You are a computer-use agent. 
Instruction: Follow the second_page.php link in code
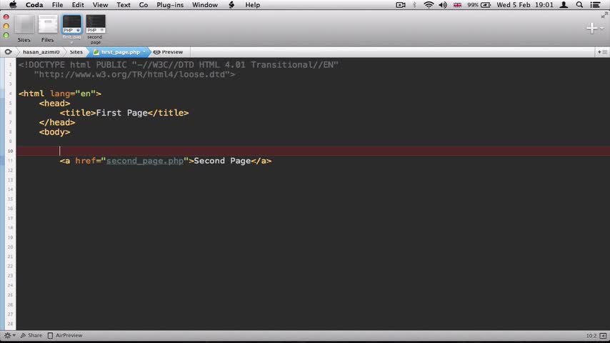(145, 161)
